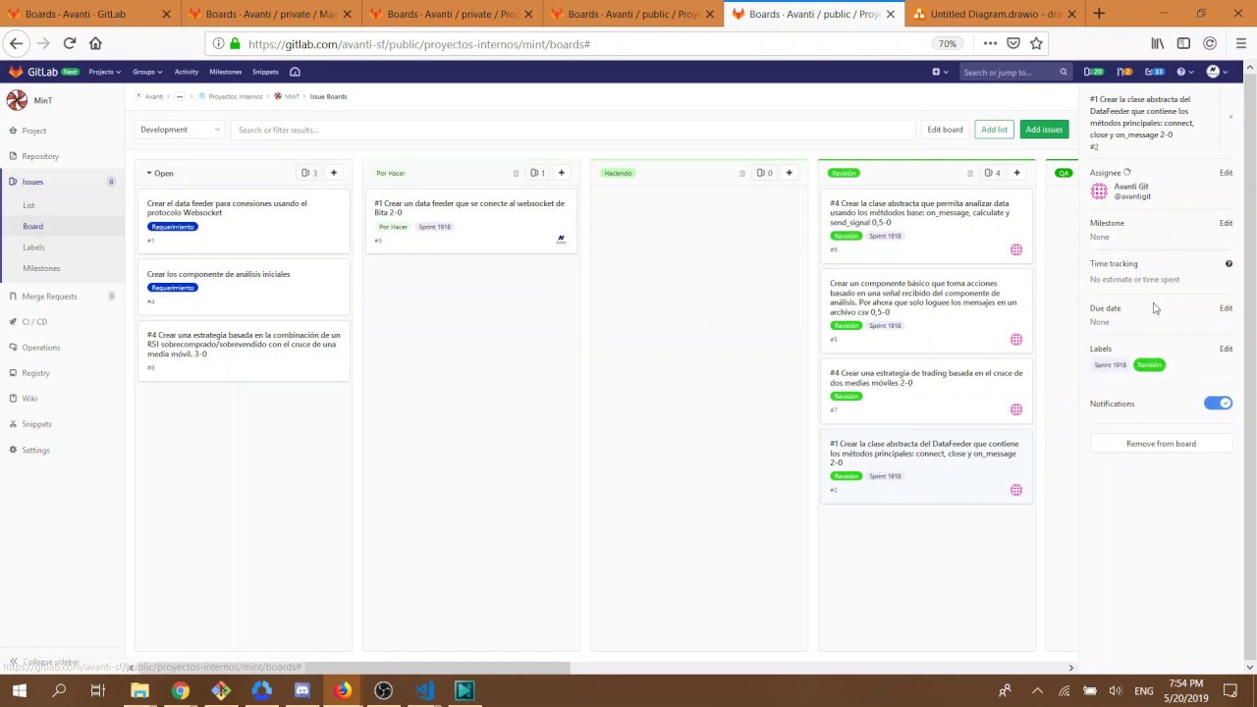Open a new browser tab

(1099, 14)
